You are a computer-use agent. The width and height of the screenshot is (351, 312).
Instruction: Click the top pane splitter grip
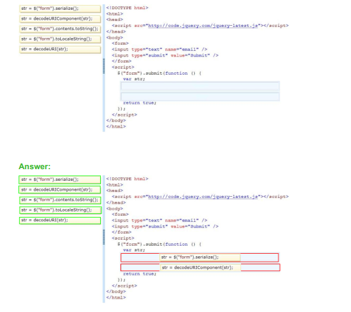tap(104, 66)
